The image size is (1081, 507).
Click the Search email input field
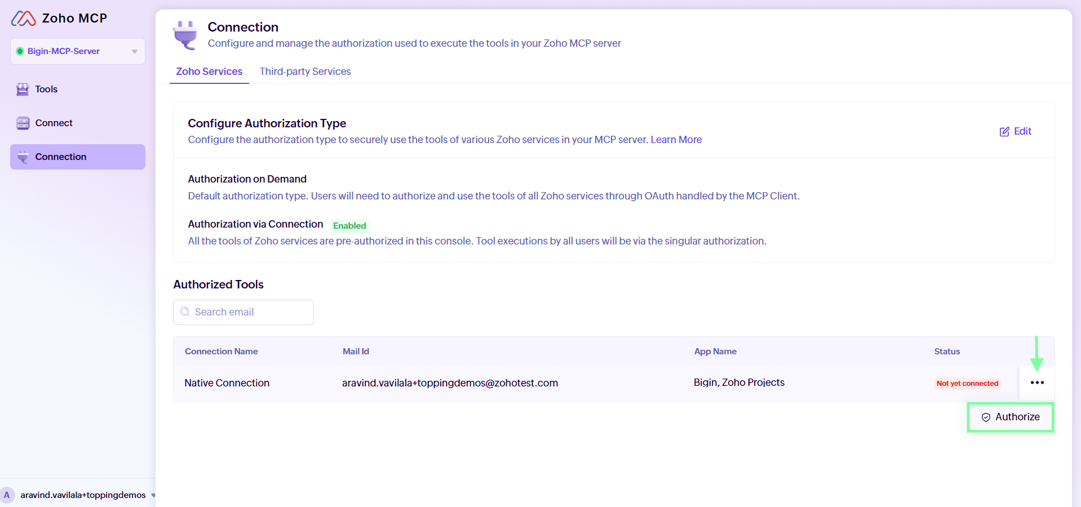click(x=243, y=312)
